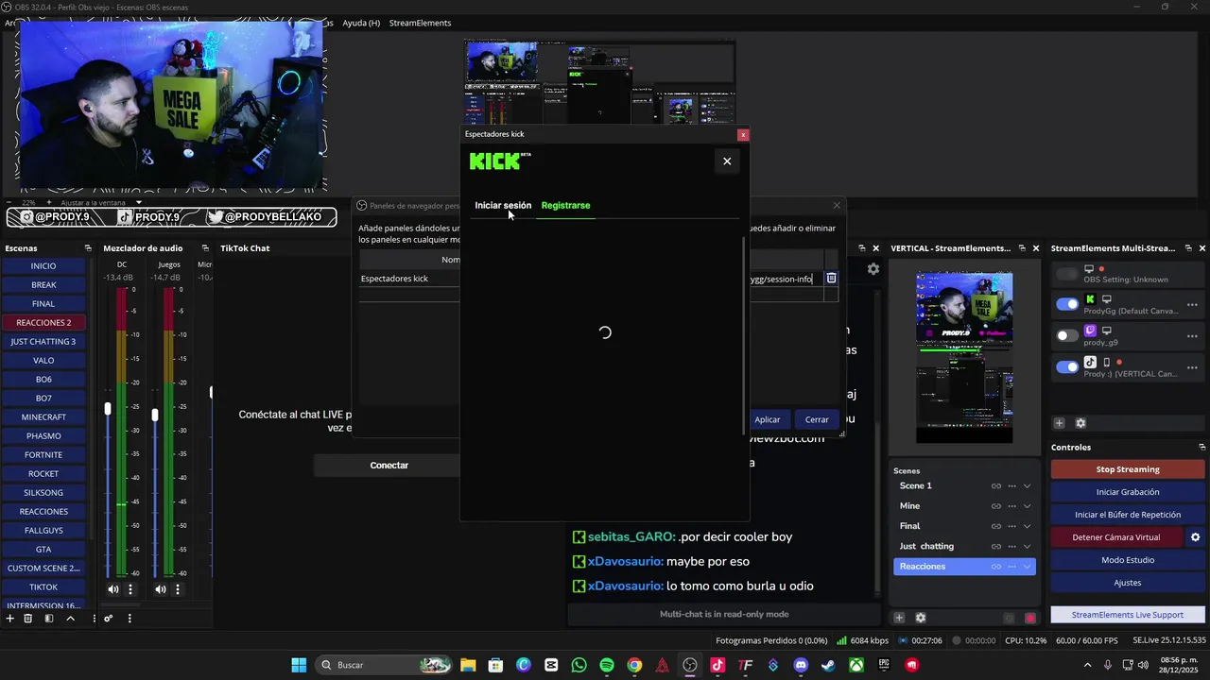
Task: Click the Buscar taskbar search field
Action: [x=385, y=665]
